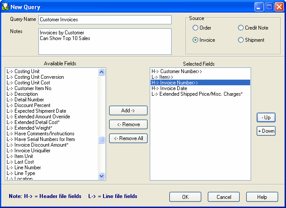Move selected field with - Up button
Image resolution: width=286 pixels, height=208 pixels.
point(266,117)
